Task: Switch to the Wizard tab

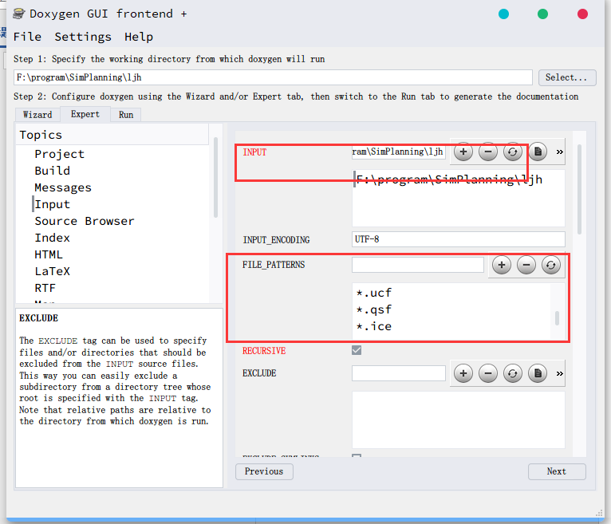Action: tap(37, 115)
